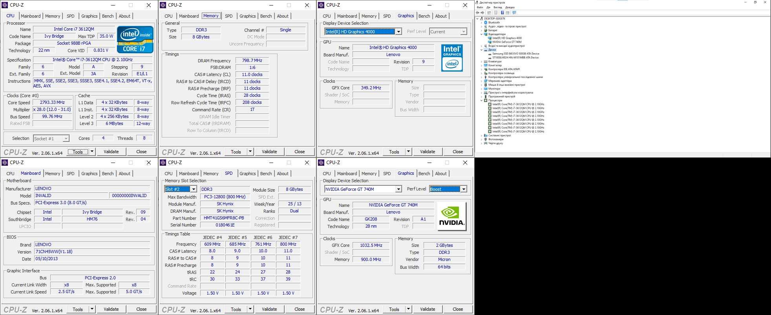The width and height of the screenshot is (771, 315).
Task: Select Intel(R) HD Graphics 4000 in device tree
Action: (507, 38)
